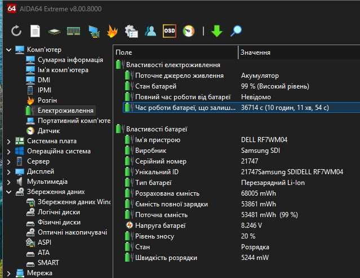Collapse the Збереження даних node

(x=8, y=192)
